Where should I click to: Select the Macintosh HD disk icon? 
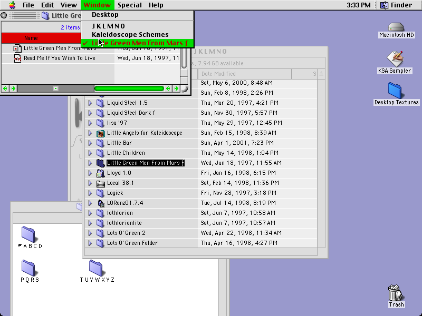(x=396, y=27)
